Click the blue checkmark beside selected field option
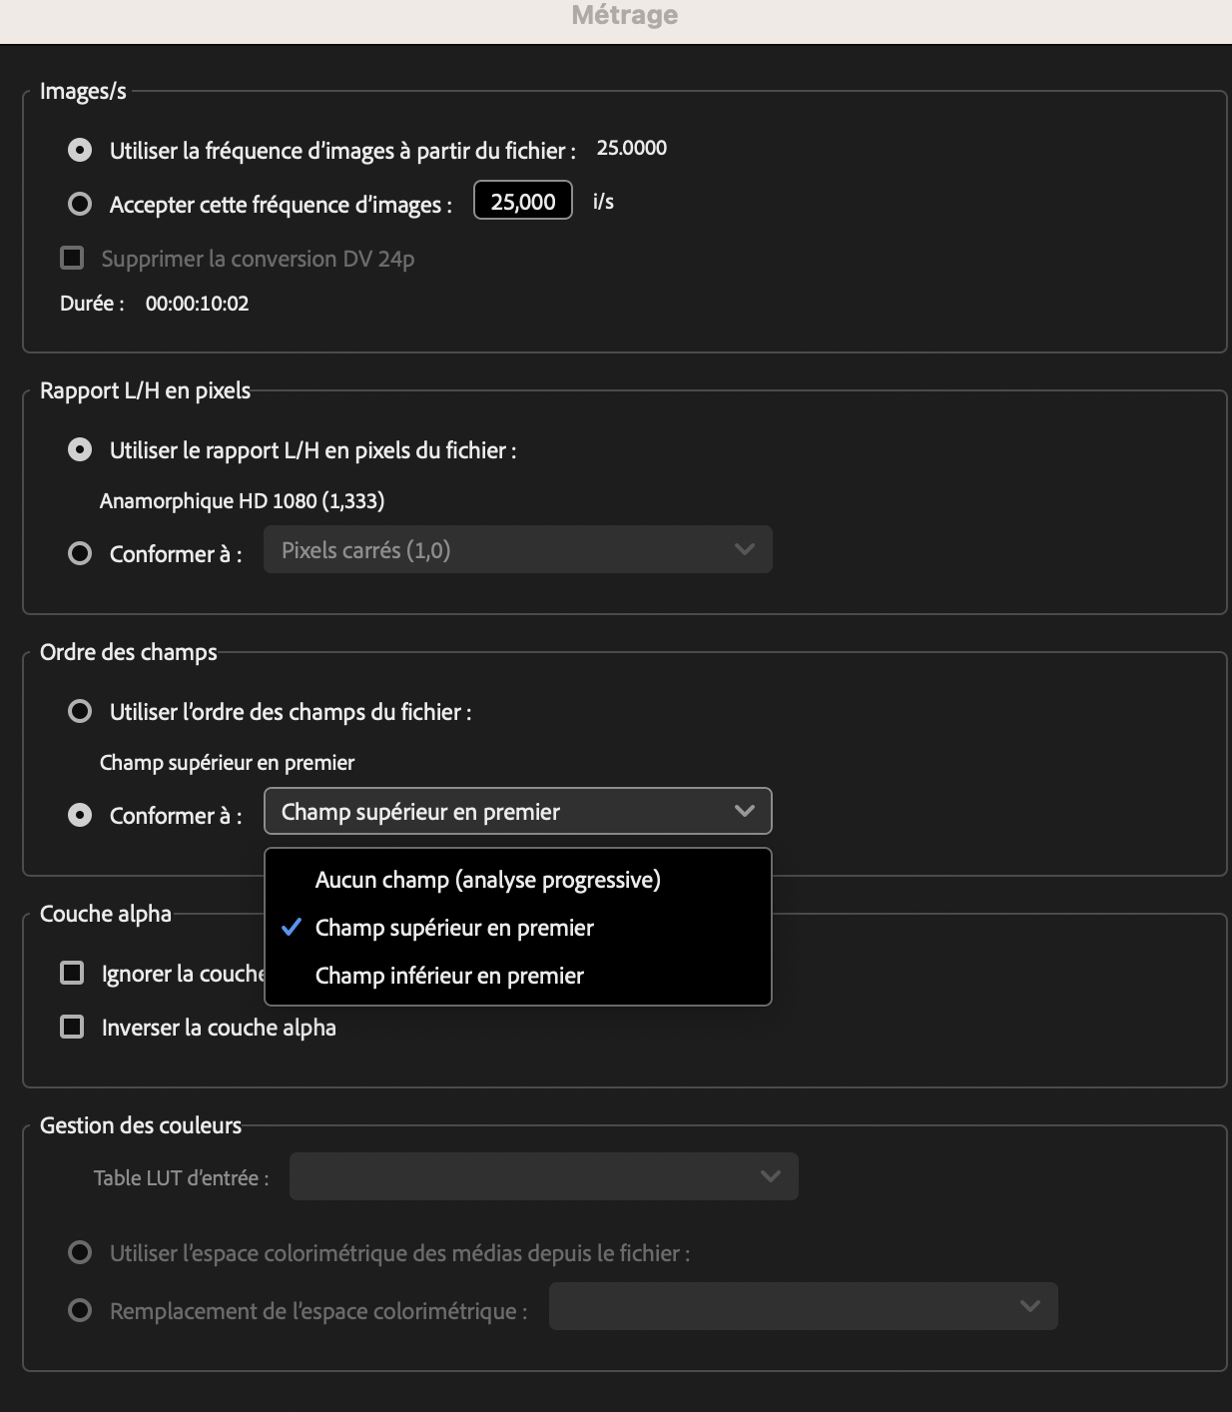This screenshot has height=1412, width=1232. (292, 928)
